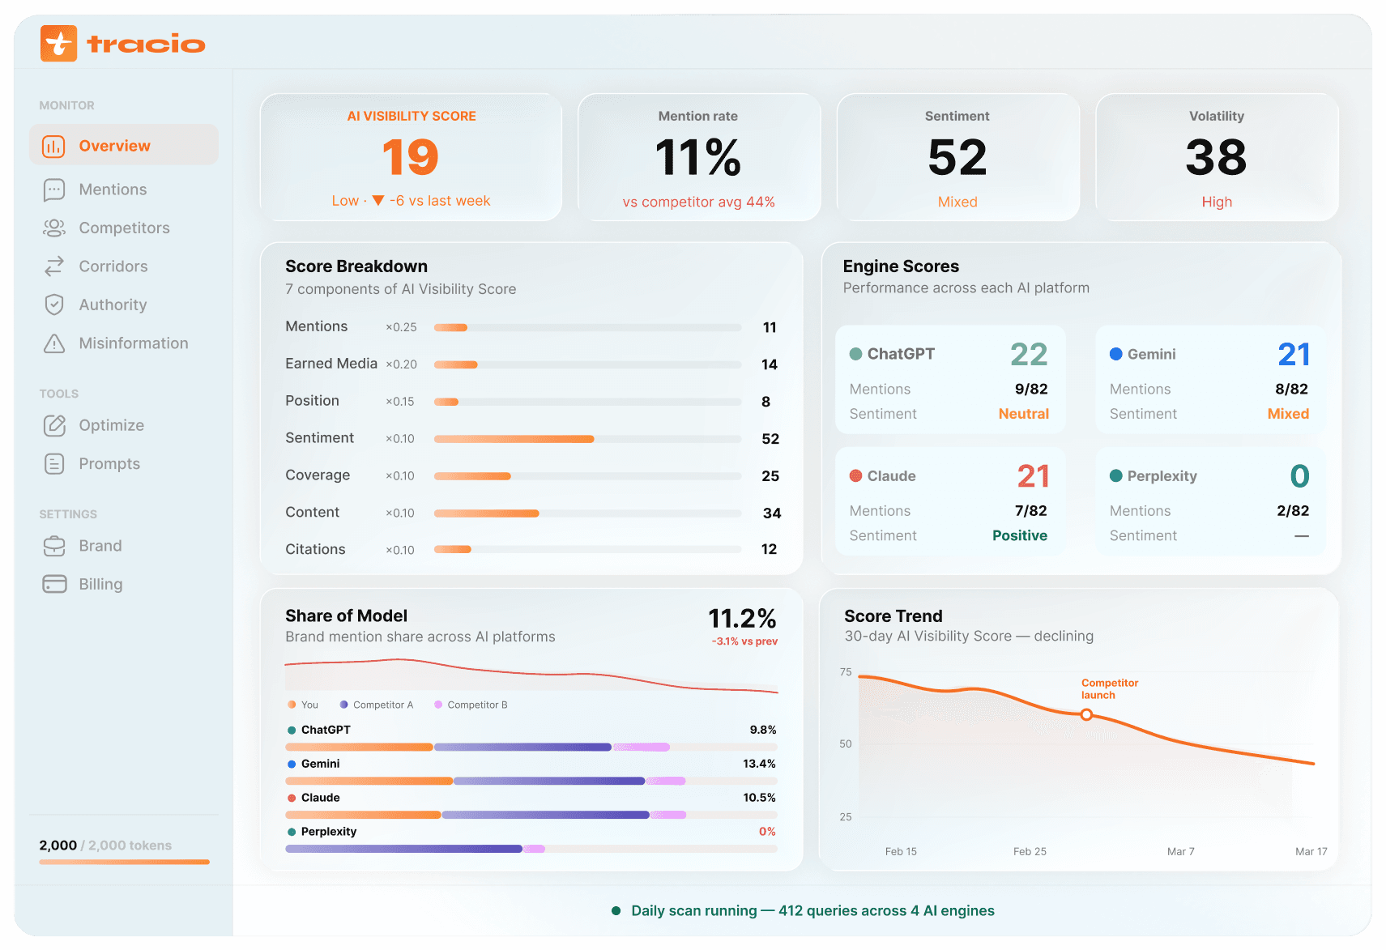Click the 'Mar 7' axis label
The width and height of the screenshot is (1386, 950).
1180,852
